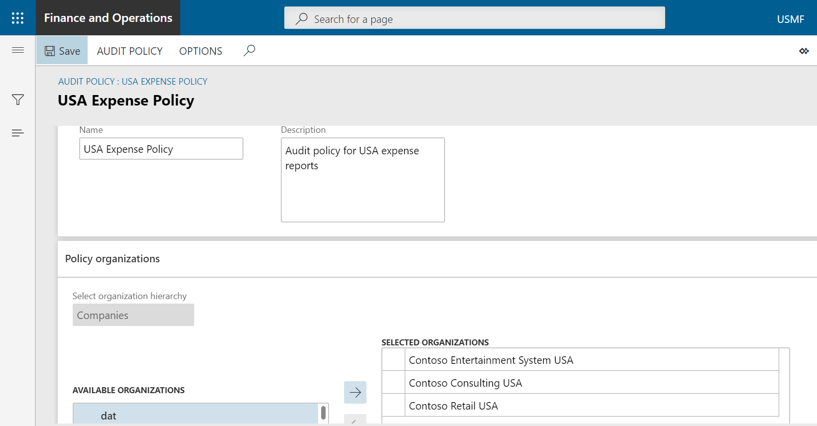Collapse the Policy organizations section

[x=113, y=259]
